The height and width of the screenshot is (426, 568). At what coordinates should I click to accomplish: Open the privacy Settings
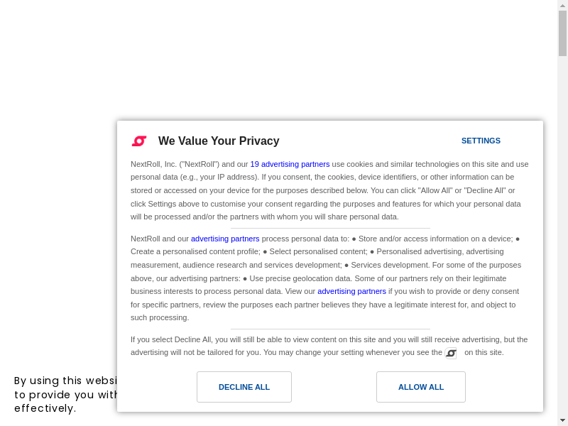(481, 141)
